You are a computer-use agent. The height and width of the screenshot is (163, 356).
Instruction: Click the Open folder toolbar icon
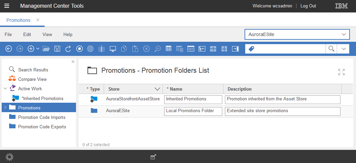(46, 49)
